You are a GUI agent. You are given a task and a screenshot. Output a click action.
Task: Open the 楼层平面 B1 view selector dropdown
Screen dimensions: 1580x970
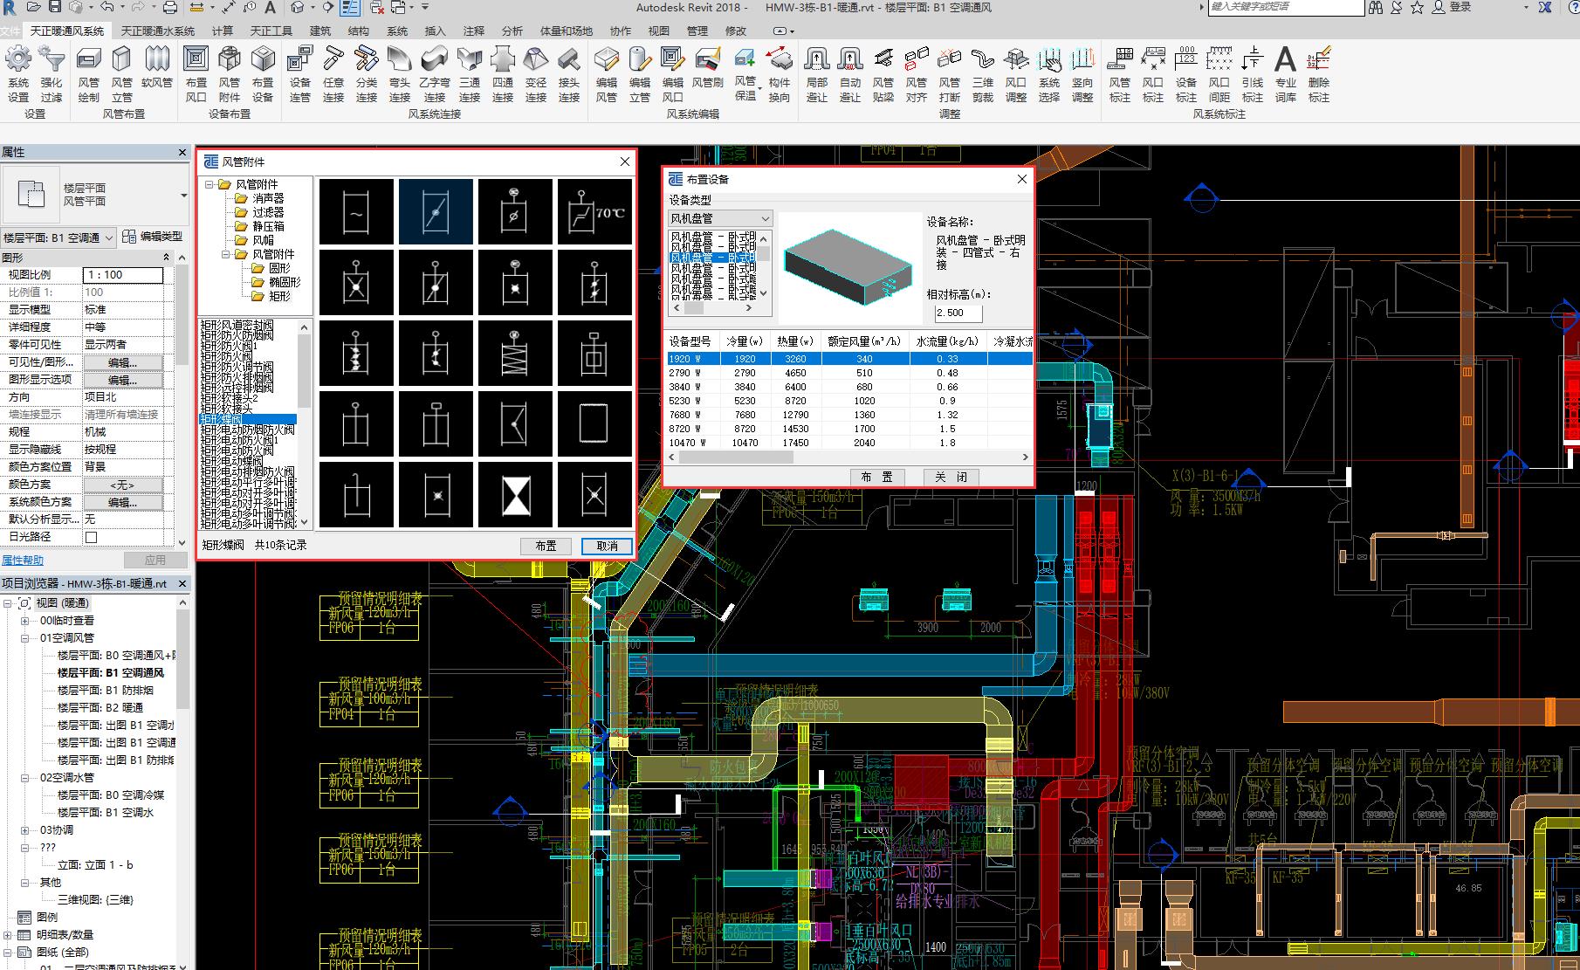point(58,237)
